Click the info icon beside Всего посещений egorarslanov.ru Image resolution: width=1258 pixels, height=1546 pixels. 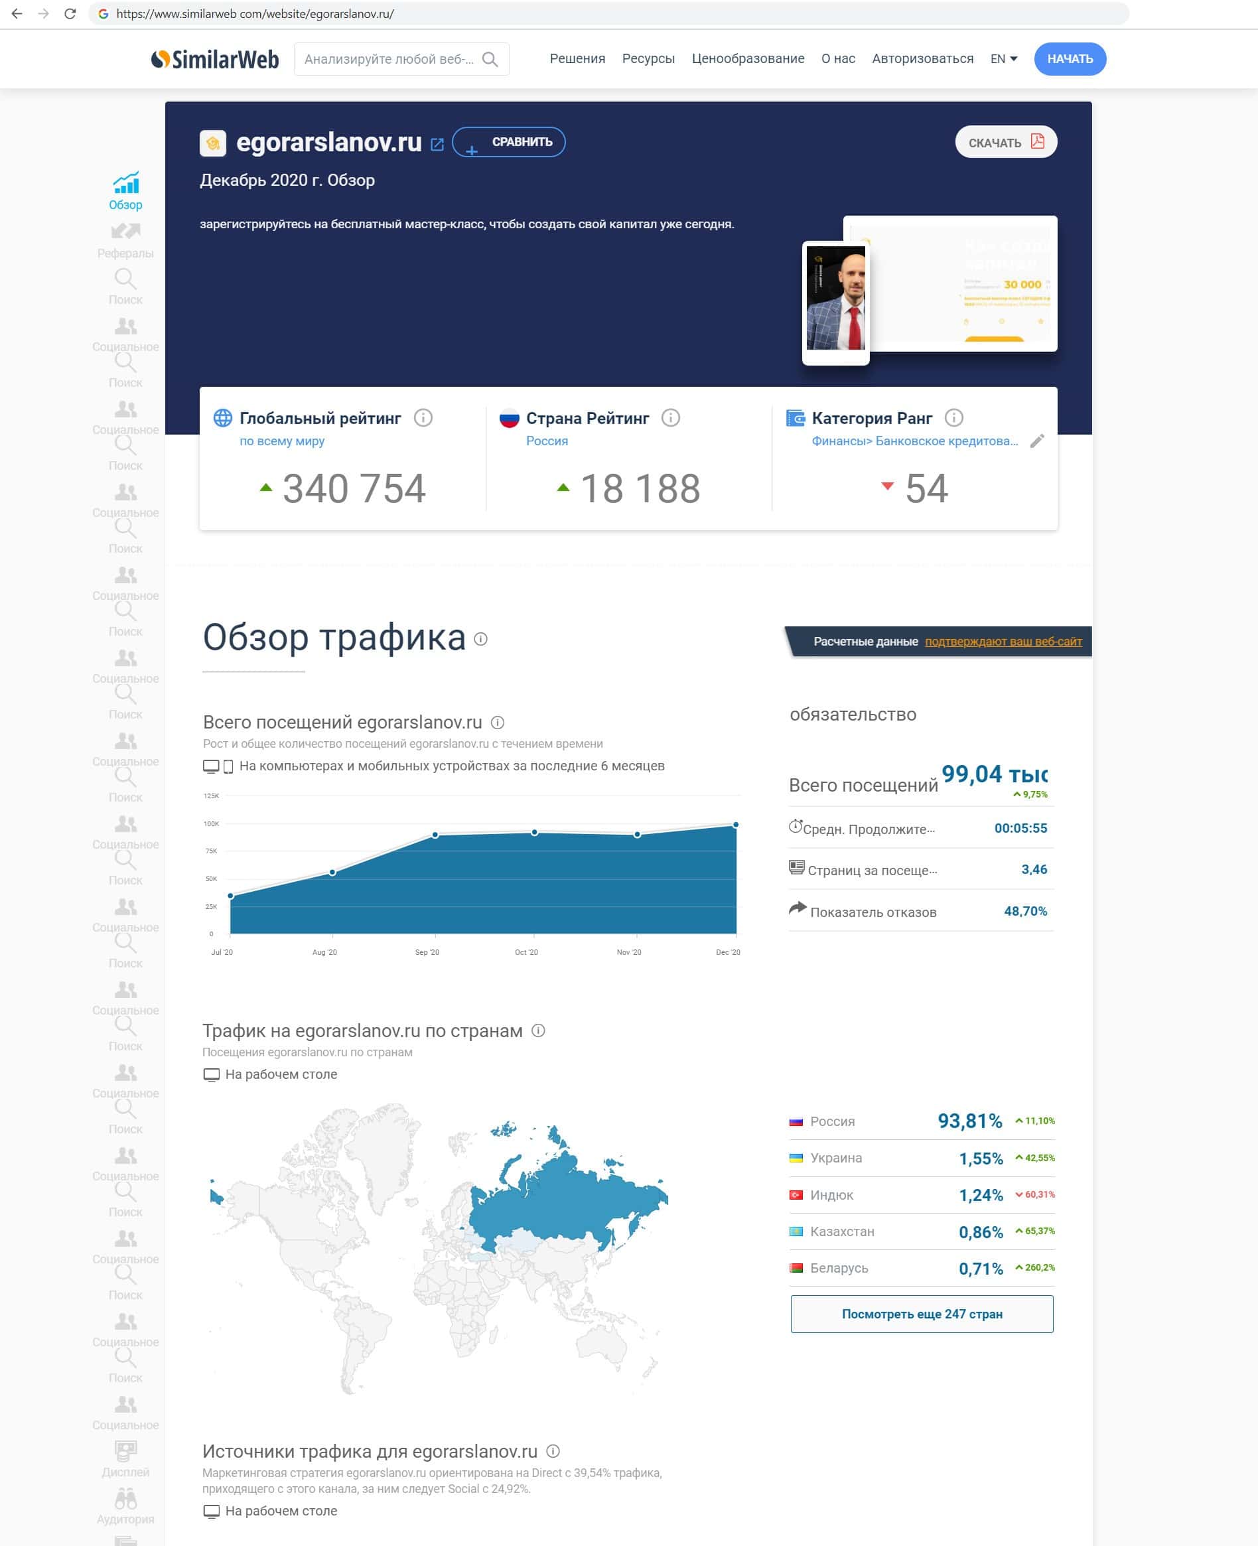(x=498, y=722)
